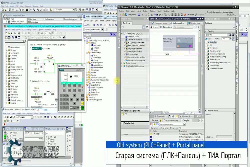Click the save icon in S7-PLCSIM toolbar
The height and width of the screenshot is (167, 250).
click(x=10, y=117)
